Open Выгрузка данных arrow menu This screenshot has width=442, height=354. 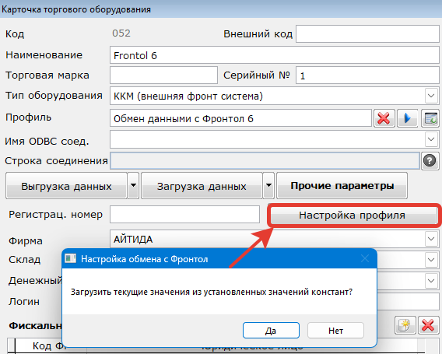(133, 186)
